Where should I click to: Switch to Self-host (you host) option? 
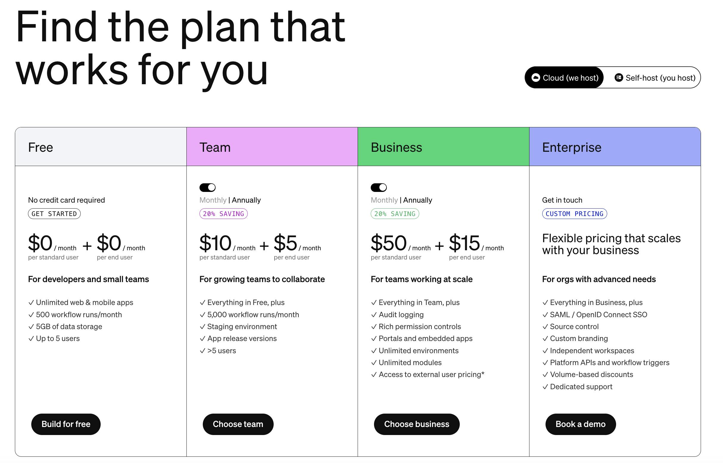655,78
